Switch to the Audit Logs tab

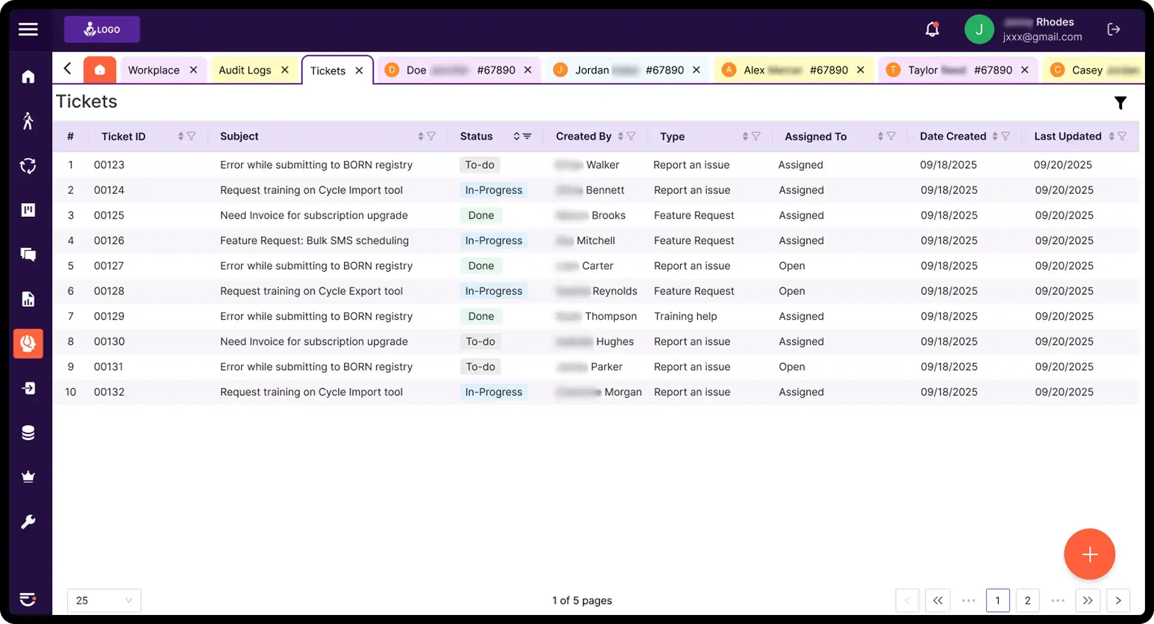[x=245, y=70]
